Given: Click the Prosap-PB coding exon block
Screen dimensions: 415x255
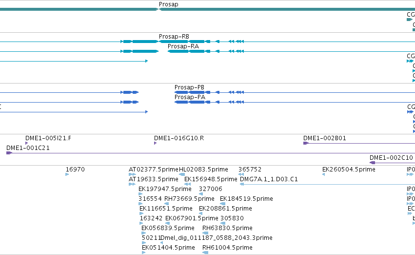Looking at the screenshot, I should [181, 92].
